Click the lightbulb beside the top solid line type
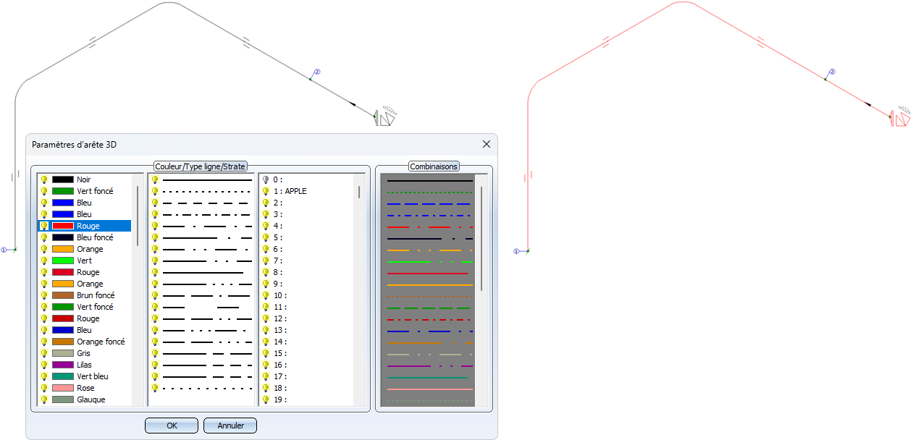This screenshot has height=440, width=913. coord(154,179)
